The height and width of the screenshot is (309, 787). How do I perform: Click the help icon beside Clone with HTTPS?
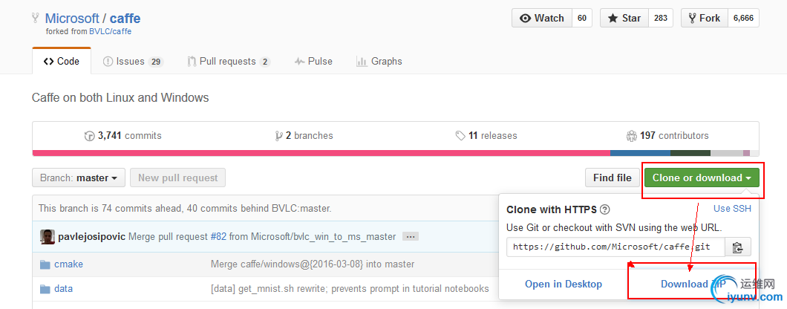[605, 209]
